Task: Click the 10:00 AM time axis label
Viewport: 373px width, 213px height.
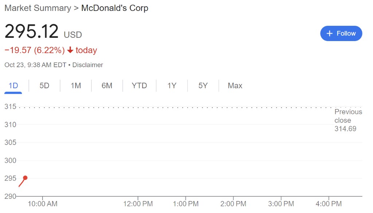Action: tap(43, 204)
